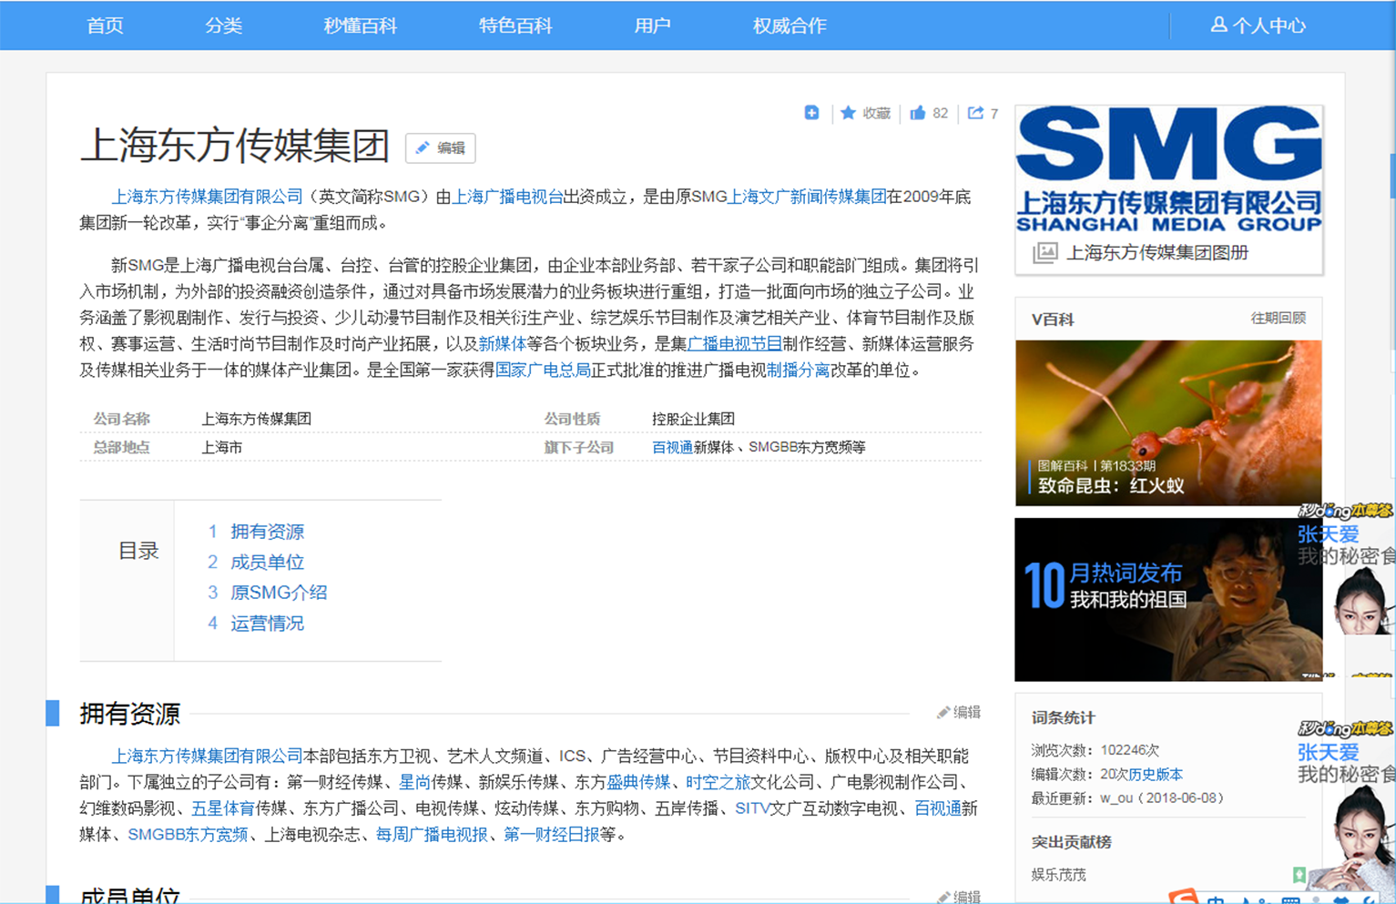This screenshot has height=904, width=1396.
Task: Click the 上海市 headquarters value
Action: (x=221, y=447)
